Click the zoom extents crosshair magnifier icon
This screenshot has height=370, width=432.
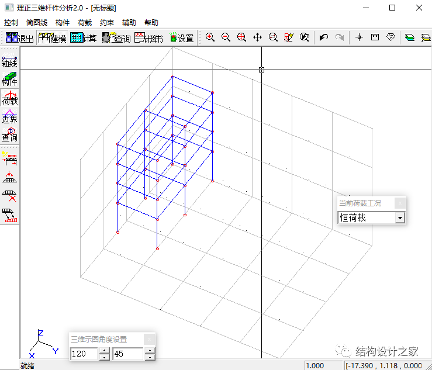tap(241, 37)
